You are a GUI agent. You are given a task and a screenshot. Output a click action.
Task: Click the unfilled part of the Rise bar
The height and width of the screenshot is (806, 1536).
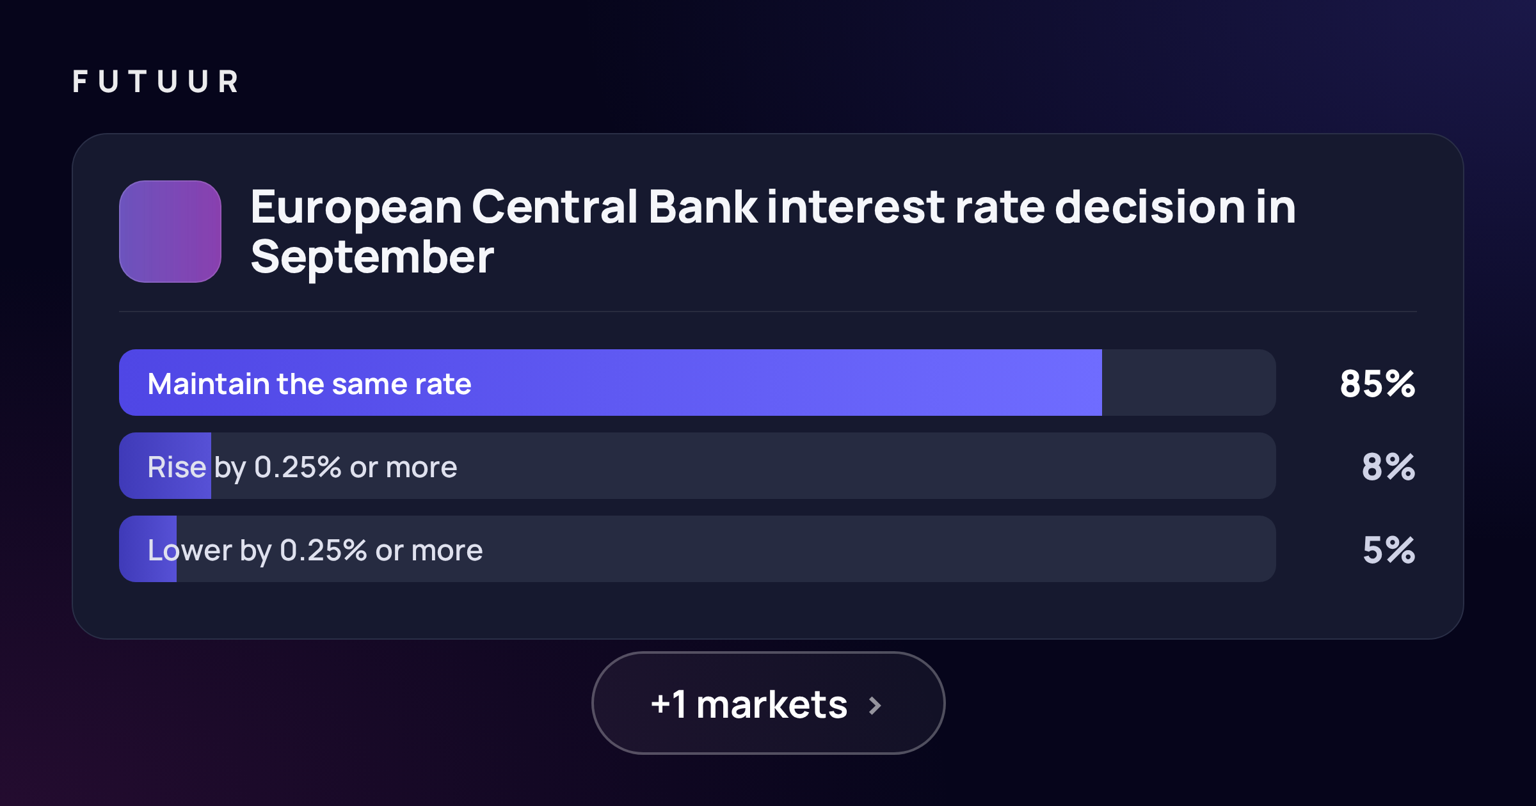click(744, 466)
